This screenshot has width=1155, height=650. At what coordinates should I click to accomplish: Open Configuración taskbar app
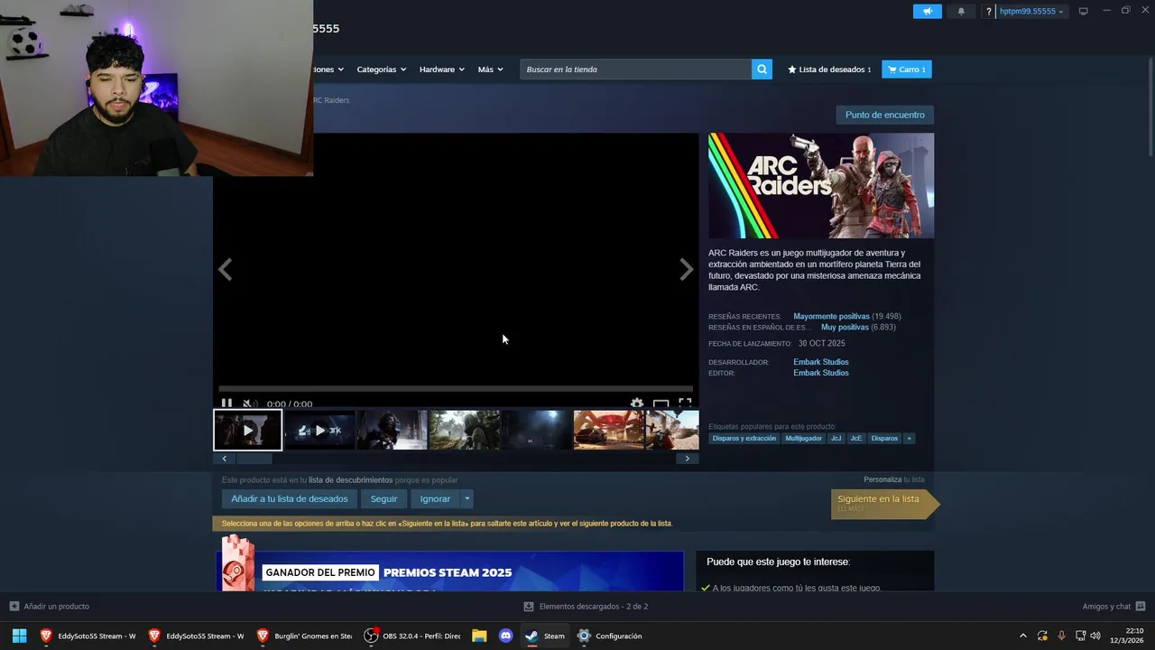(610, 636)
